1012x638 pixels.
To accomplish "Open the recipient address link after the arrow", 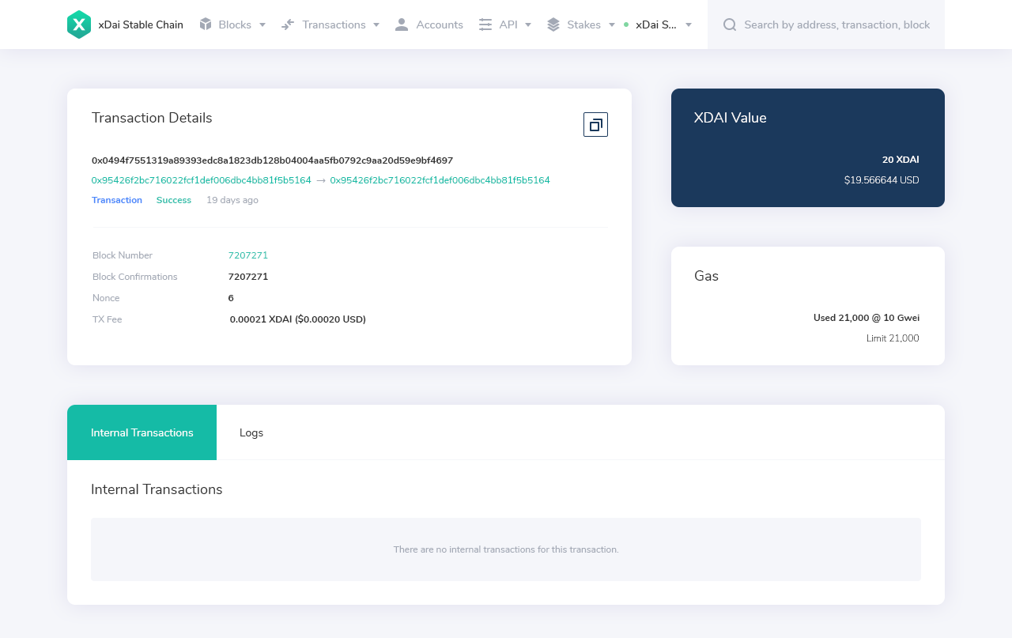I will [440, 180].
